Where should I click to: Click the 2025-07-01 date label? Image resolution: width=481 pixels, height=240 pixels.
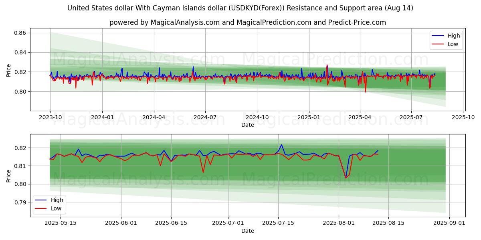click(x=228, y=224)
